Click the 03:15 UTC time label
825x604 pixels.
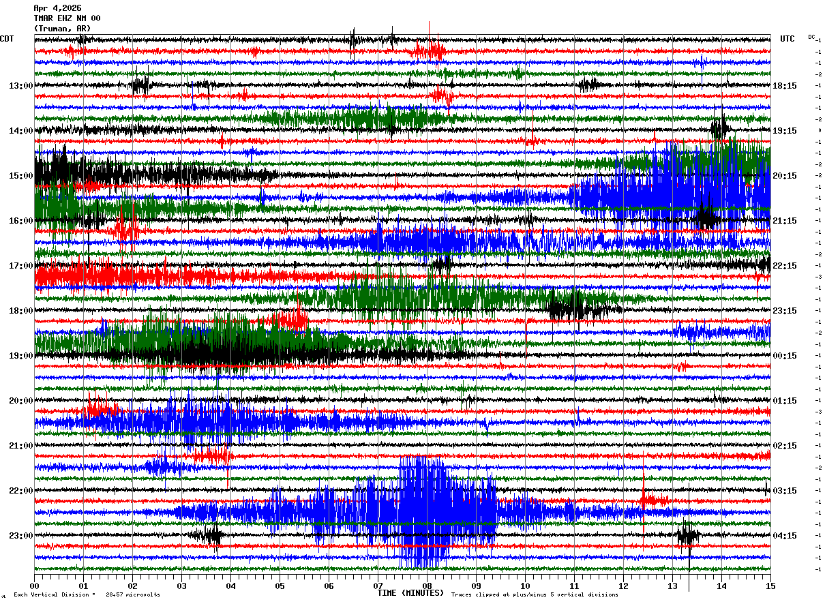tap(785, 491)
